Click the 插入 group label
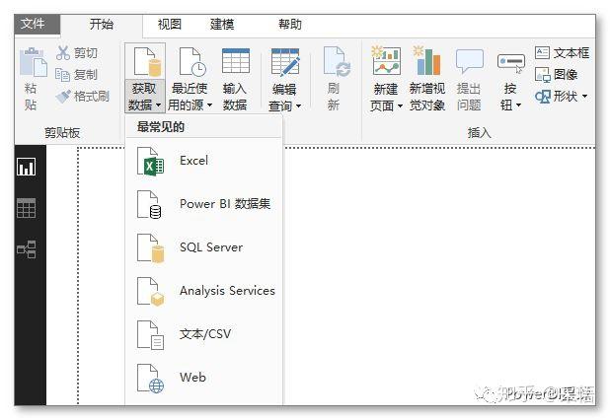The image size is (610, 420). coord(479,133)
